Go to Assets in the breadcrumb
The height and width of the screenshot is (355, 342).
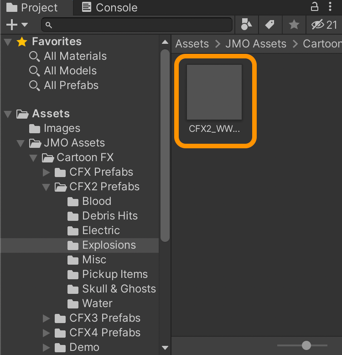tap(192, 44)
